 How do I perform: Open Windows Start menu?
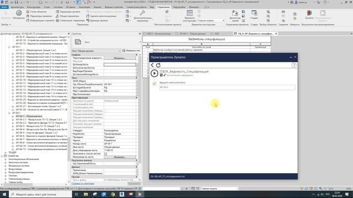click(4, 194)
